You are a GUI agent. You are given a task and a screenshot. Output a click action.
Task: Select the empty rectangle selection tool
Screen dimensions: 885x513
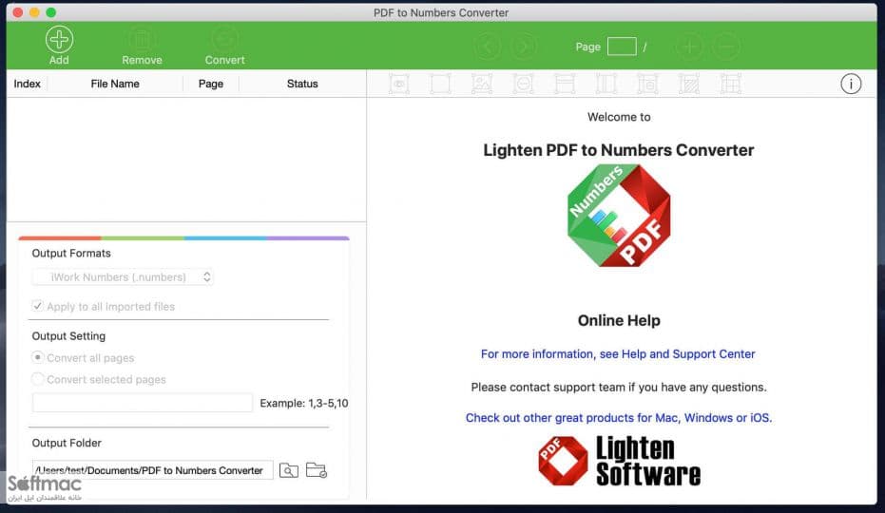(x=440, y=85)
